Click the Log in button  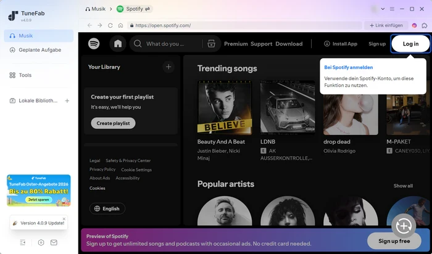[410, 44]
